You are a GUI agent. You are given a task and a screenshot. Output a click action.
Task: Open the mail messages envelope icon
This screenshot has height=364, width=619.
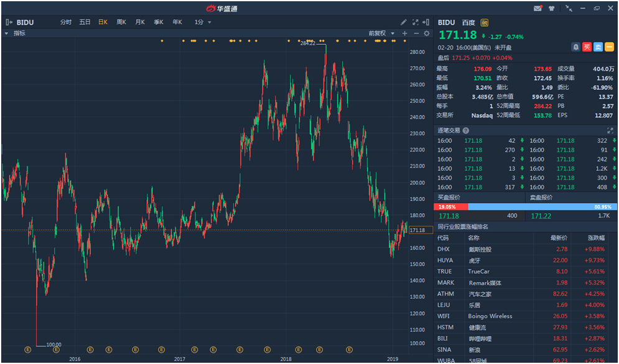[x=538, y=9]
